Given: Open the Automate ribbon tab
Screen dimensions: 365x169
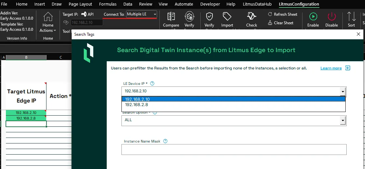Looking at the screenshot, I should coord(184,4).
